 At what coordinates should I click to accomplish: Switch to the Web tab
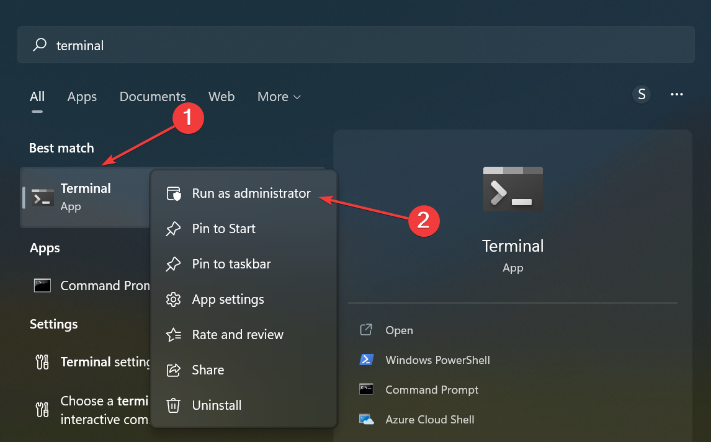click(221, 97)
